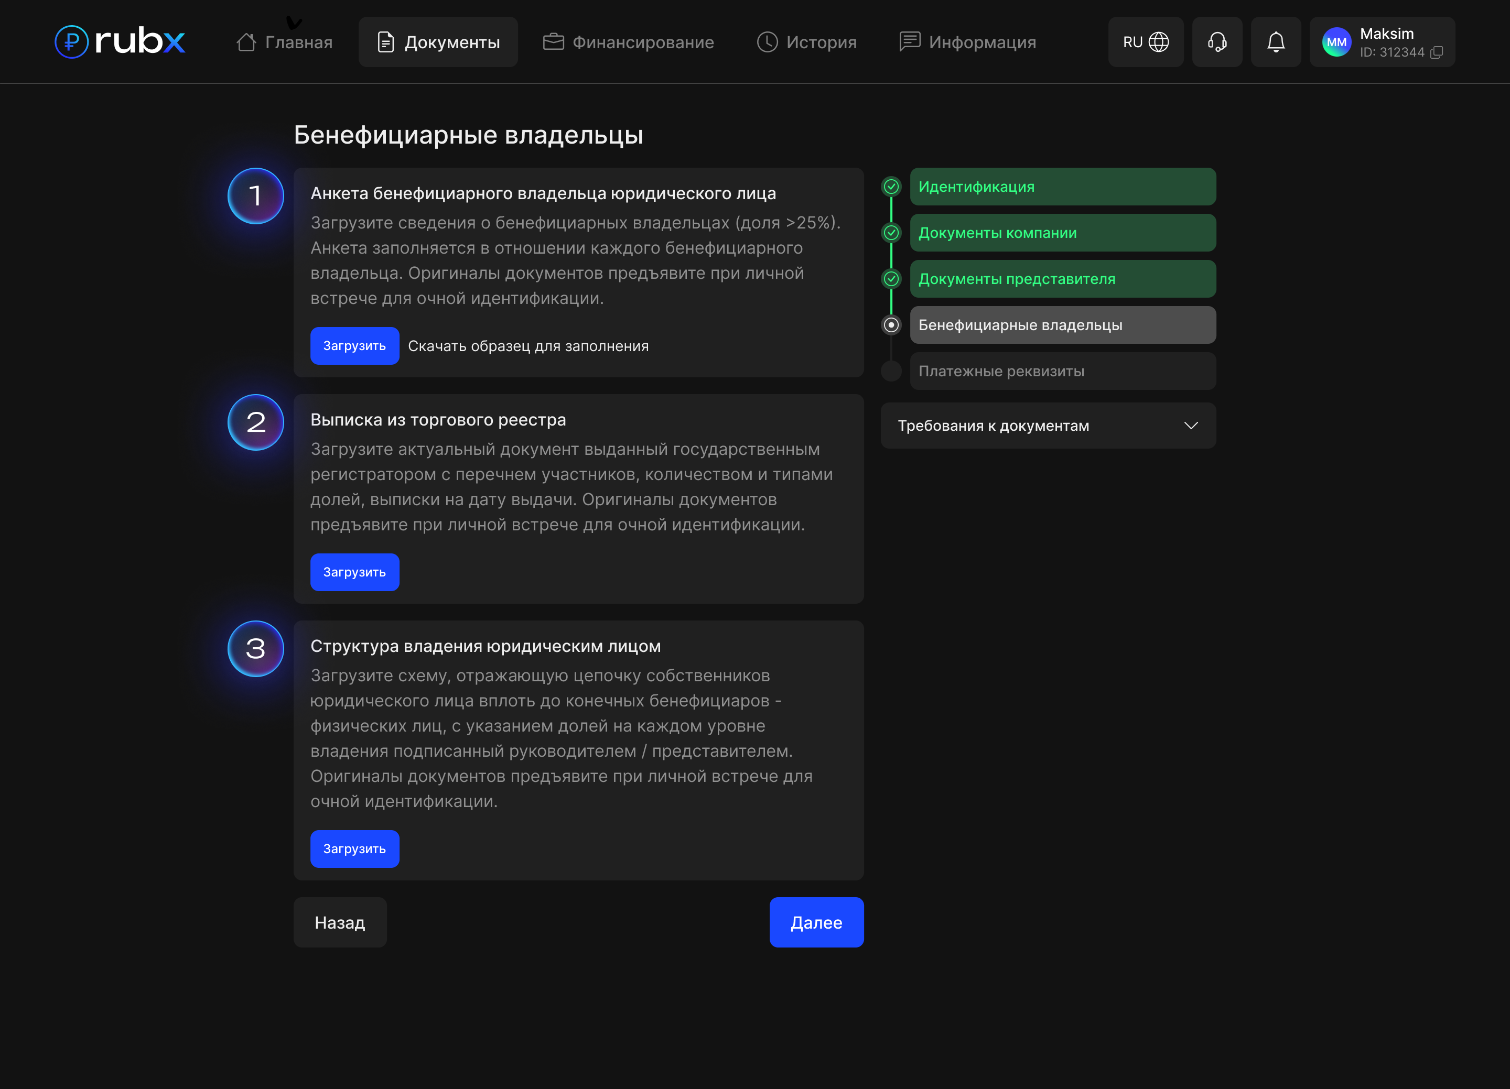This screenshot has height=1089, width=1510.
Task: Open RU language selector
Action: [x=1133, y=42]
